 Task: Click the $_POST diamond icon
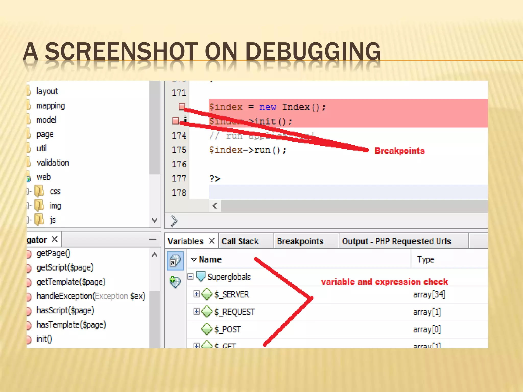point(207,329)
